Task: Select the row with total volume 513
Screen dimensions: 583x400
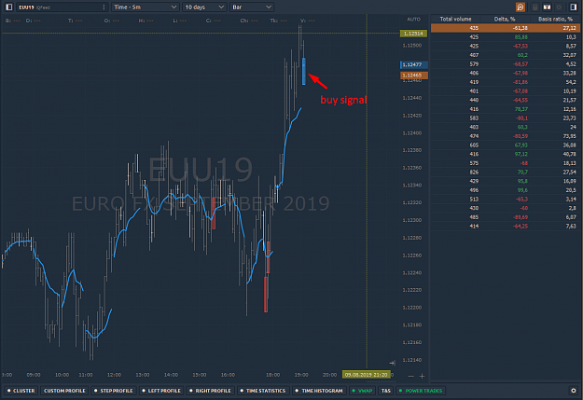Action: pyautogui.click(x=506, y=200)
